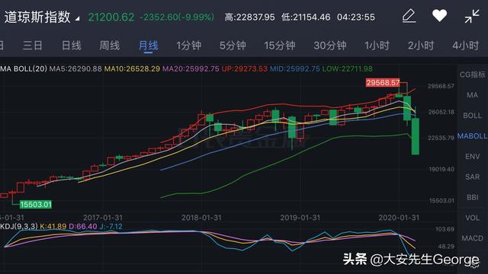Click the 高:22837.95 high value

249,17
